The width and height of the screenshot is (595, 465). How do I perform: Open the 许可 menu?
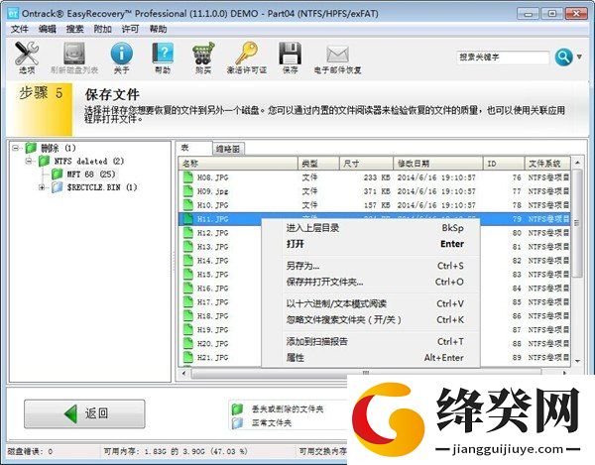point(130,29)
